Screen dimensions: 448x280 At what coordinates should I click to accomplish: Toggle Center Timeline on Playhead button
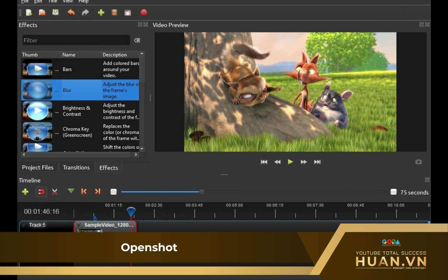(x=113, y=192)
